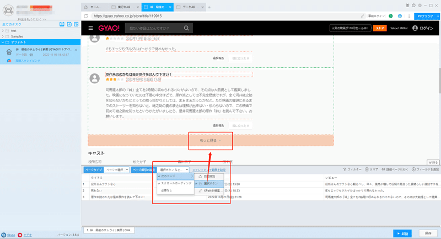
Task: Click the ページ番号の設定 button
Action: (x=144, y=170)
